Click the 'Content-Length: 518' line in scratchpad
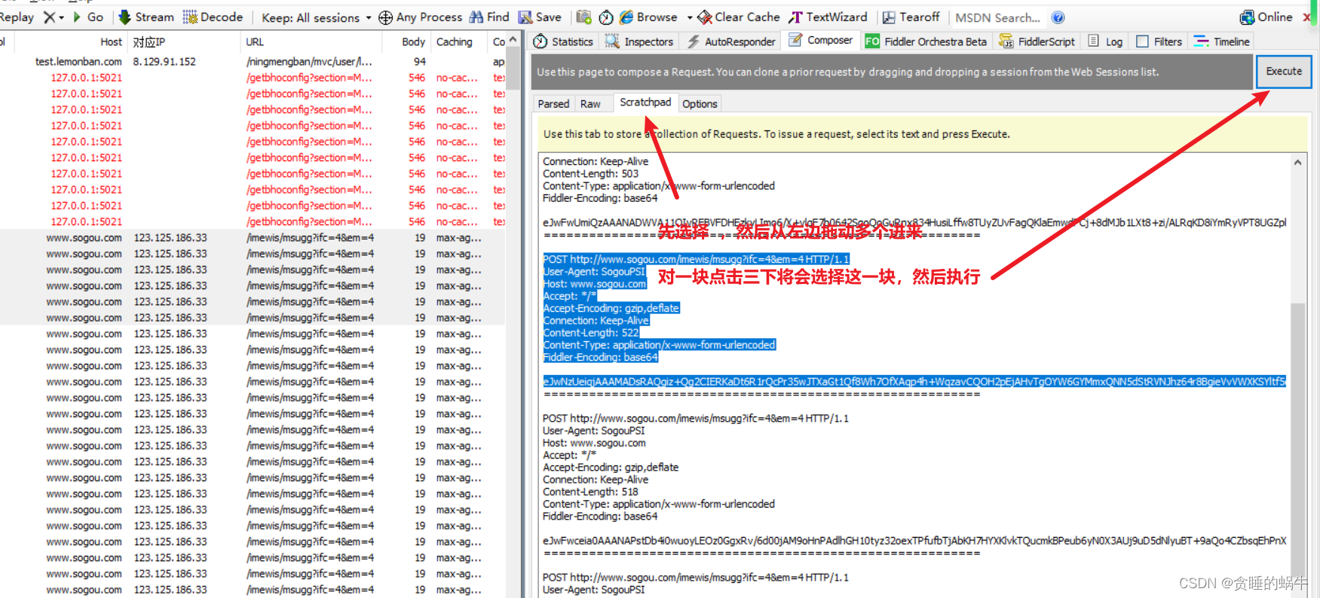 [590, 492]
